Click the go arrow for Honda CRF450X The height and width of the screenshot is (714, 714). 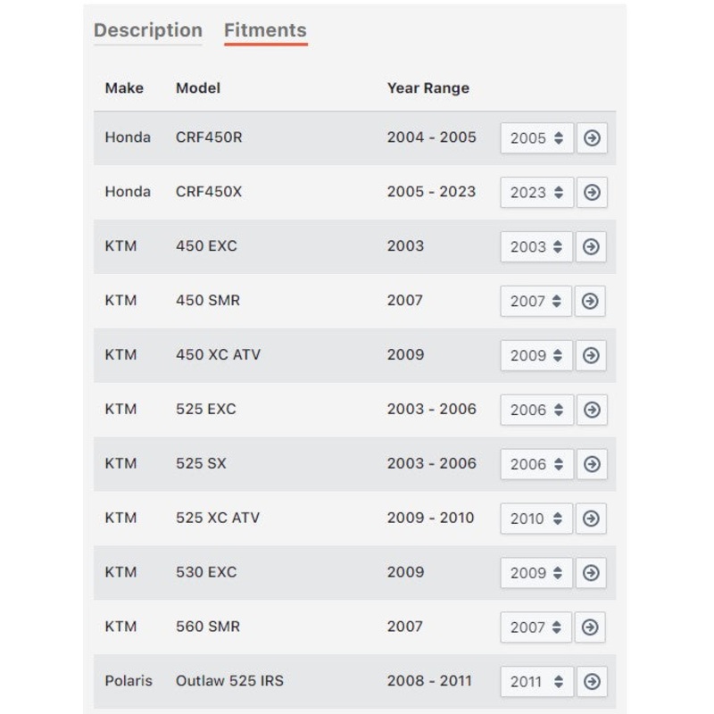(592, 192)
